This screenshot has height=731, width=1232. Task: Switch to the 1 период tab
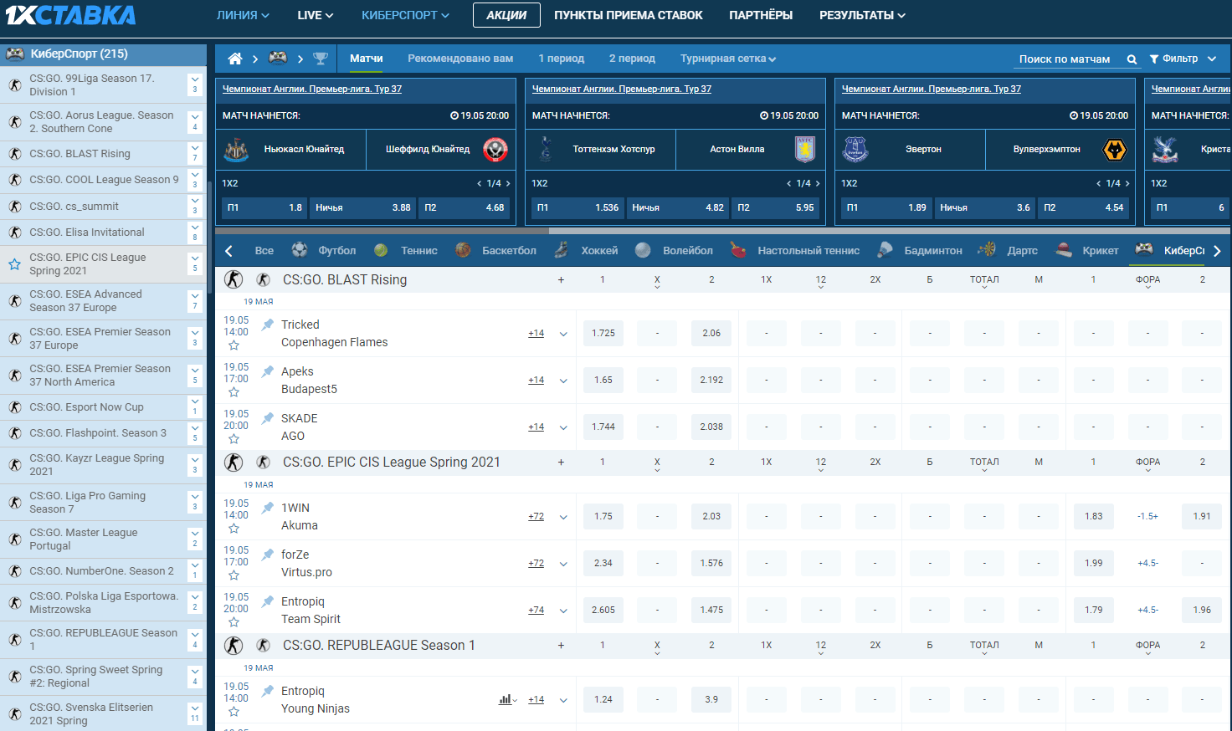562,59
